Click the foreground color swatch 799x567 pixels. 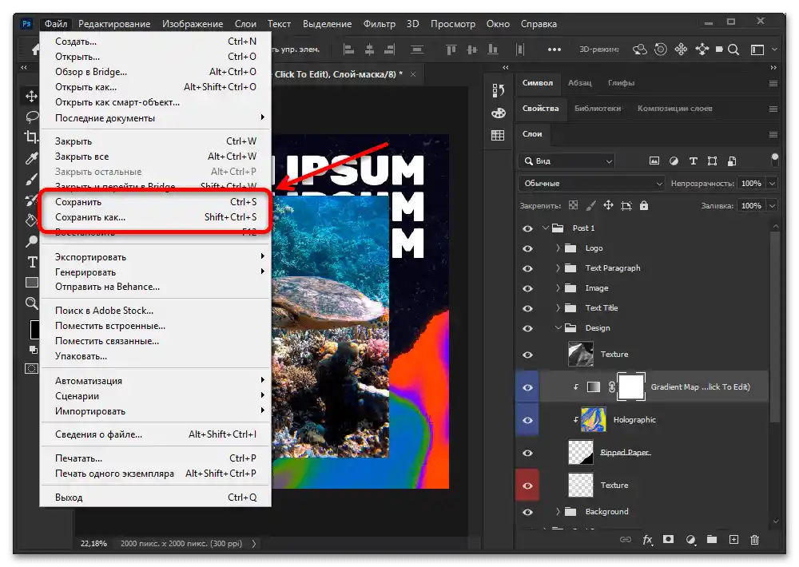tap(34, 330)
